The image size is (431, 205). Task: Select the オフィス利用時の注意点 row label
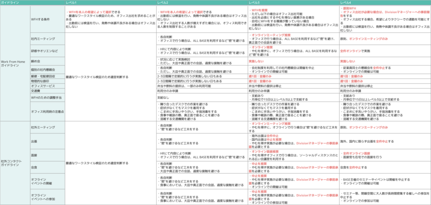coord(47,112)
